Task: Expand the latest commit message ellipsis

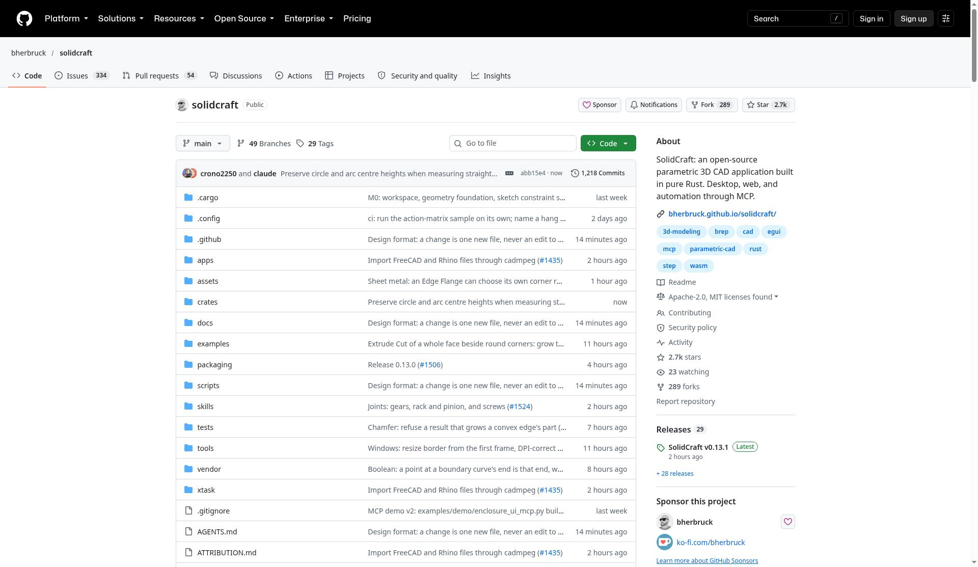Action: coord(509,173)
